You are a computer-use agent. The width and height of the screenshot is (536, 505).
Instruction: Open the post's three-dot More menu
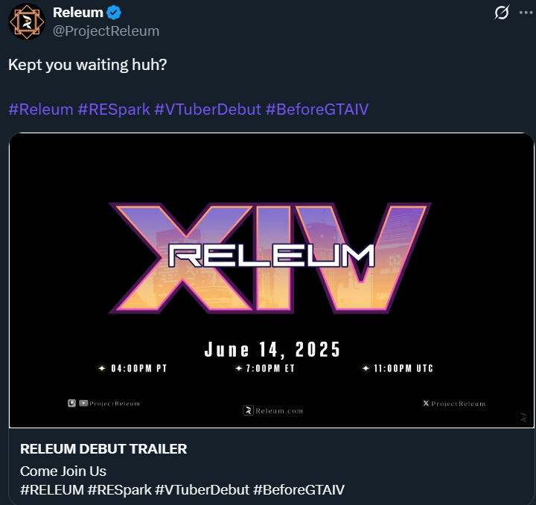tap(526, 13)
